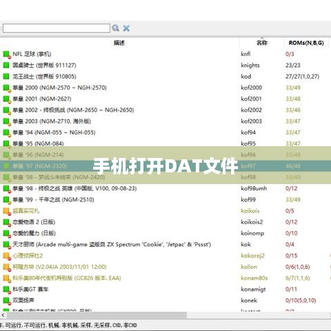Click the yellow icon of the konam80s row
331x331 pixels.
click(x=7, y=279)
